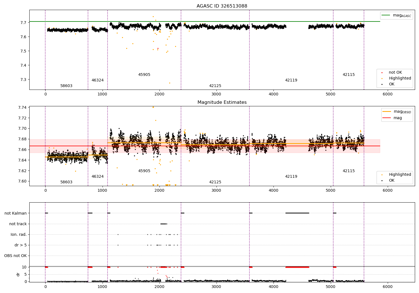Click the long 'not Kalman' black data segment

pyautogui.click(x=297, y=213)
